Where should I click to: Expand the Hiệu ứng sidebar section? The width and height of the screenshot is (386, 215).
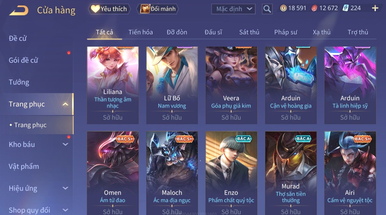click(x=65, y=188)
